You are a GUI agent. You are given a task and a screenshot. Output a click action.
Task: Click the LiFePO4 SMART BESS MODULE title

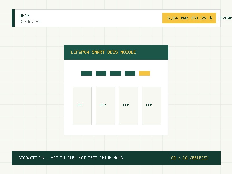coord(103,52)
